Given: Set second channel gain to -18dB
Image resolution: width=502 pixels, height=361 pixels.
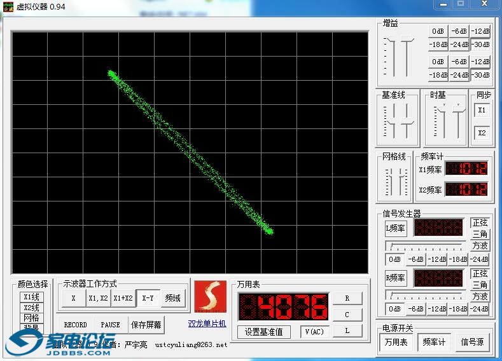Looking at the screenshot, I should pos(438,75).
